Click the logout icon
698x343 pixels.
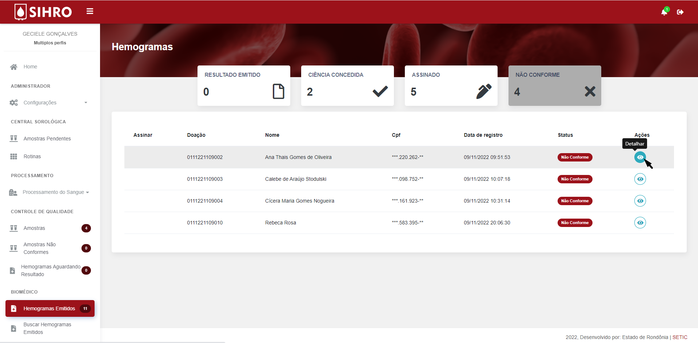[x=680, y=12]
